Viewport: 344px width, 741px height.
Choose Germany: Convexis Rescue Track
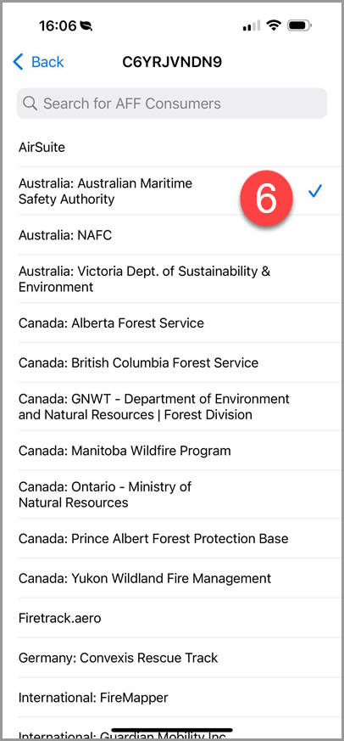pyautogui.click(x=180, y=657)
